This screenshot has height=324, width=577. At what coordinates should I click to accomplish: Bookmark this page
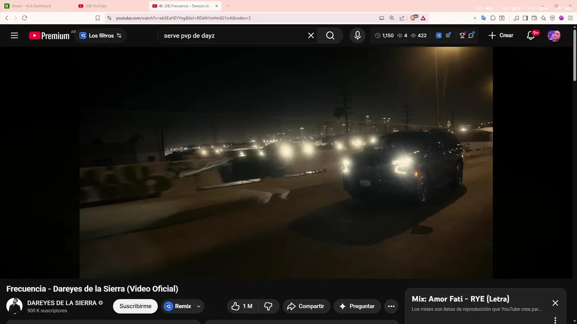point(97,18)
